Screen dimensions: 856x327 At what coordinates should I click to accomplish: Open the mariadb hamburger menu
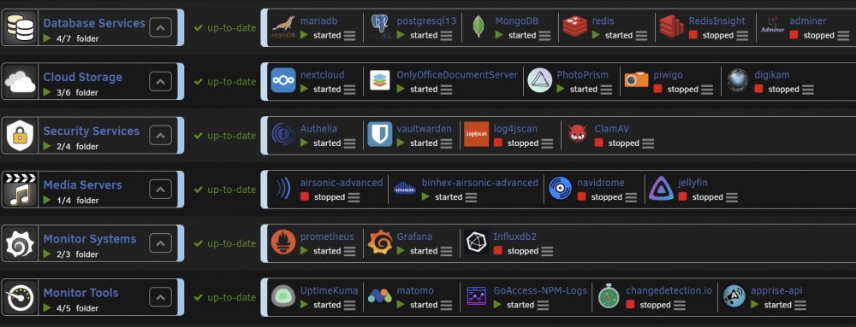click(x=349, y=35)
